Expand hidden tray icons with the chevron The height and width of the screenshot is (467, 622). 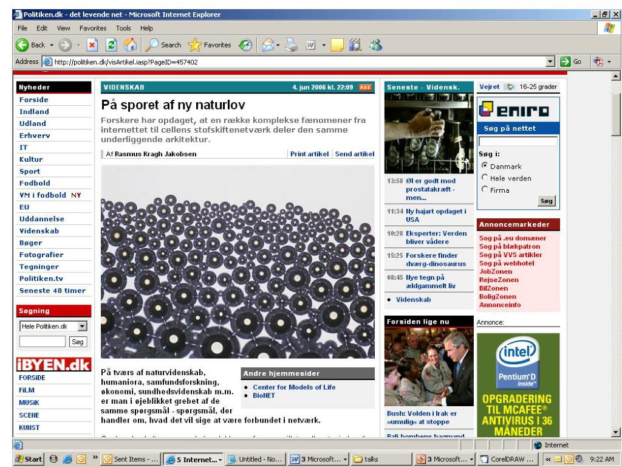[x=548, y=459]
